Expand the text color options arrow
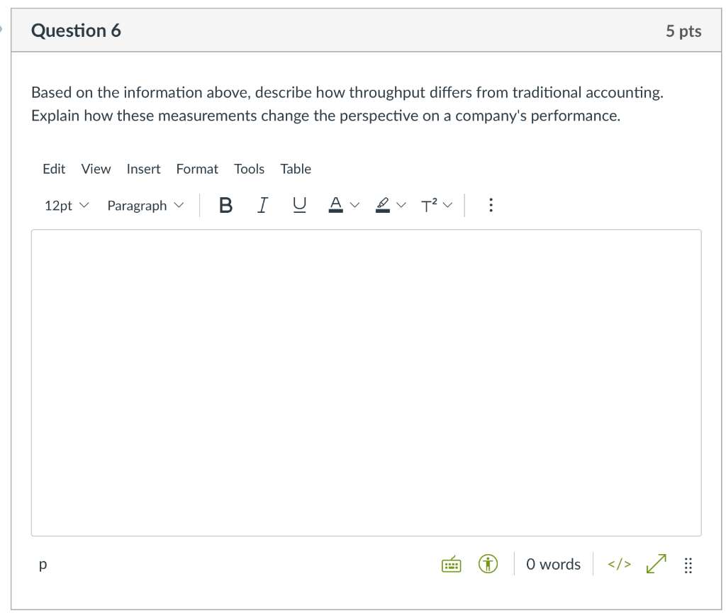The image size is (726, 613). point(354,206)
